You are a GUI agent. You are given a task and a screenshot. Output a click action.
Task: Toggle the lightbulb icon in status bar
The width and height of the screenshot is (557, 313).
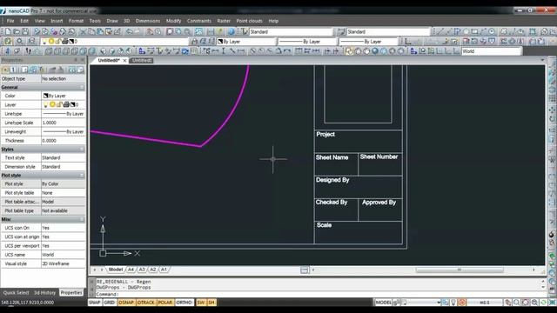pyautogui.click(x=453, y=303)
